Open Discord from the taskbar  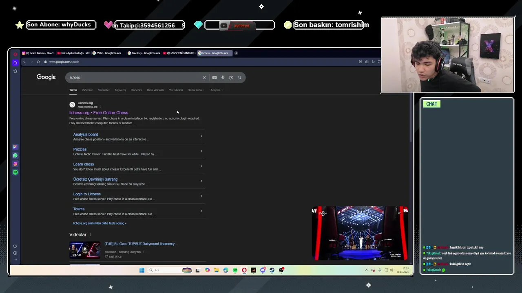[x=263, y=270]
